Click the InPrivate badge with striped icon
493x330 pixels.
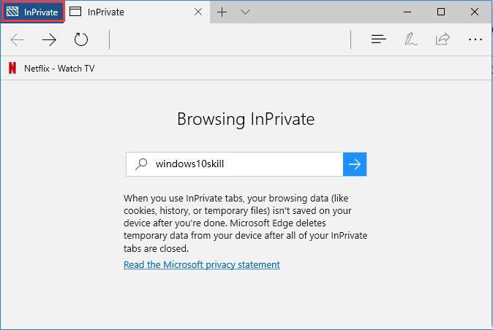click(x=33, y=12)
